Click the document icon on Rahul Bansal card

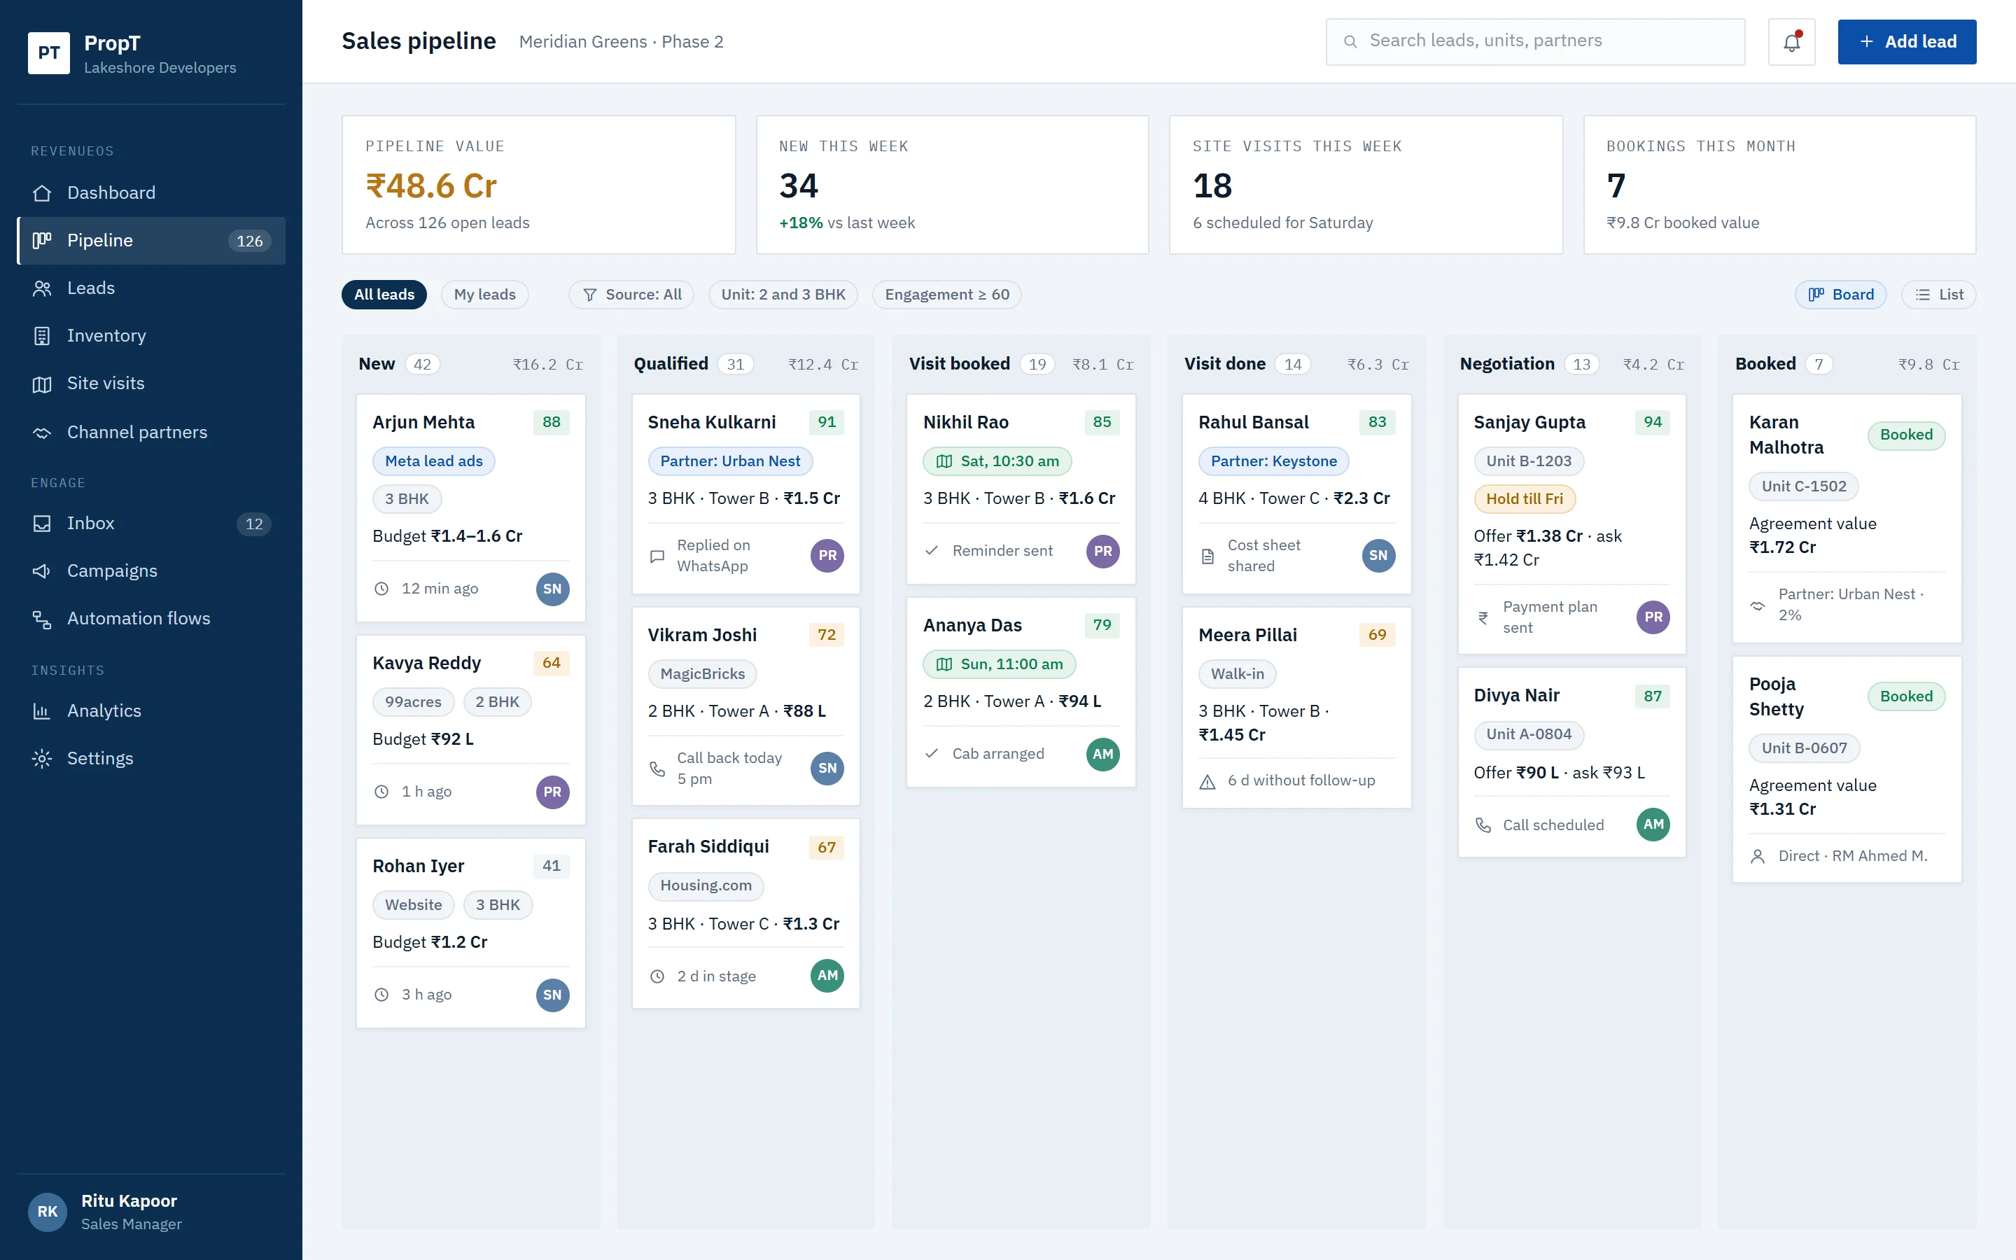tap(1207, 556)
